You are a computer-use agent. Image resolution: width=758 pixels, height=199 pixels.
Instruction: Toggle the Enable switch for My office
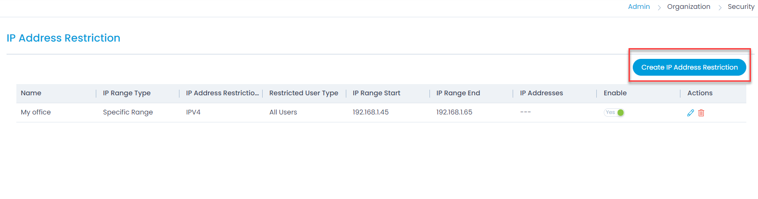(x=614, y=113)
